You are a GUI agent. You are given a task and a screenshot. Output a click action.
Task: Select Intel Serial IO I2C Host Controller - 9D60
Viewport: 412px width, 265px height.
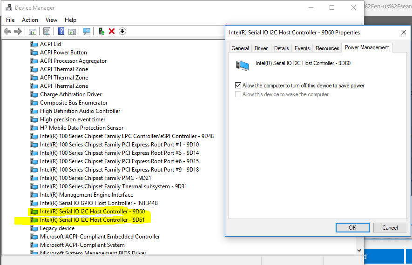tap(92, 212)
